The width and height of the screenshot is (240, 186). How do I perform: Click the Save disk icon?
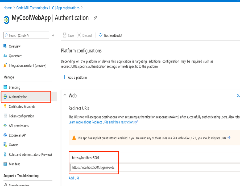[x=64, y=35]
